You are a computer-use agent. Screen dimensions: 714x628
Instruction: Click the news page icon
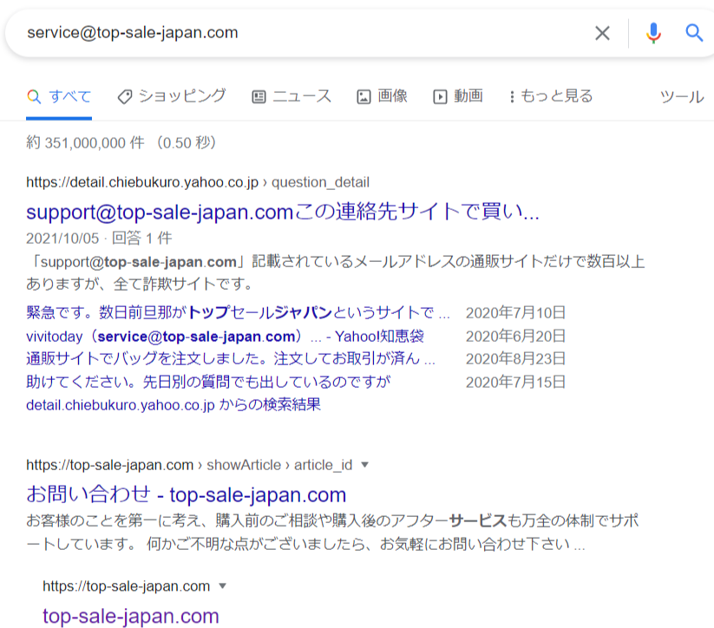pyautogui.click(x=259, y=97)
